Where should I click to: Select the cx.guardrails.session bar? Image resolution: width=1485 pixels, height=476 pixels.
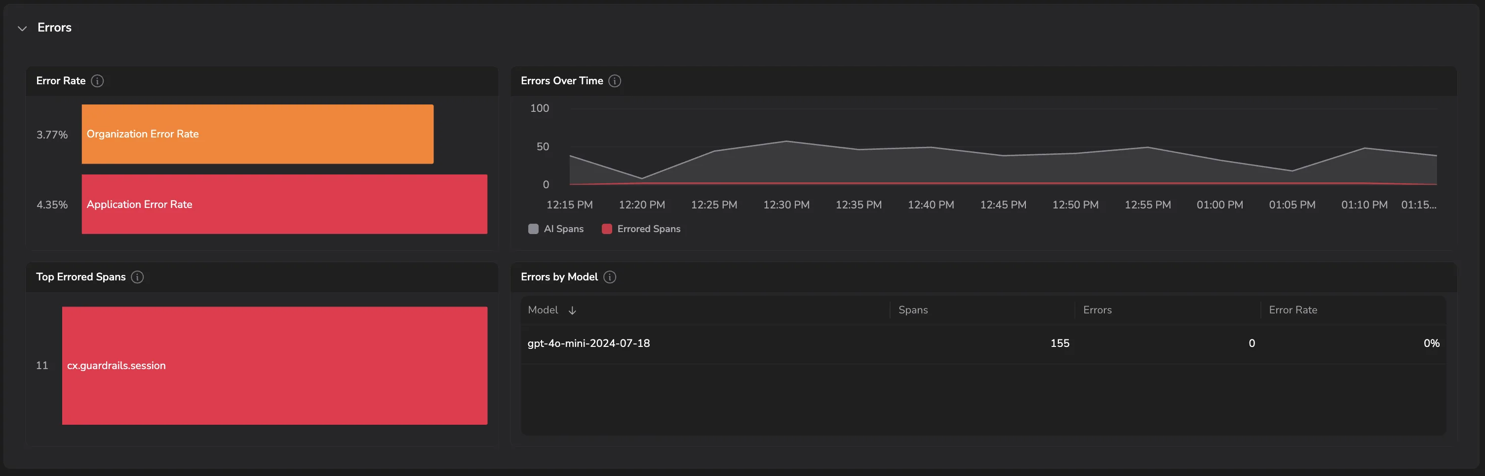point(274,366)
